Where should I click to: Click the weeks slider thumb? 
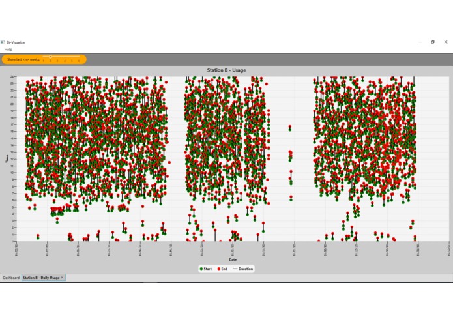tap(50, 57)
